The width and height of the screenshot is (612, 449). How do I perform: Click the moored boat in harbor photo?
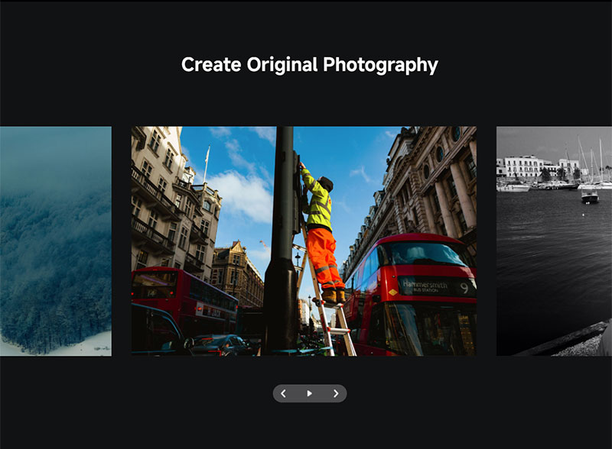point(589,197)
